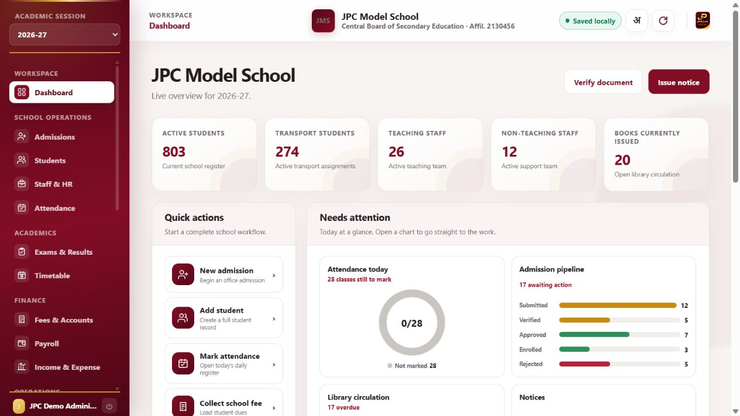Click the Staff & HR briefcase icon
This screenshot has width=740, height=416.
point(22,184)
